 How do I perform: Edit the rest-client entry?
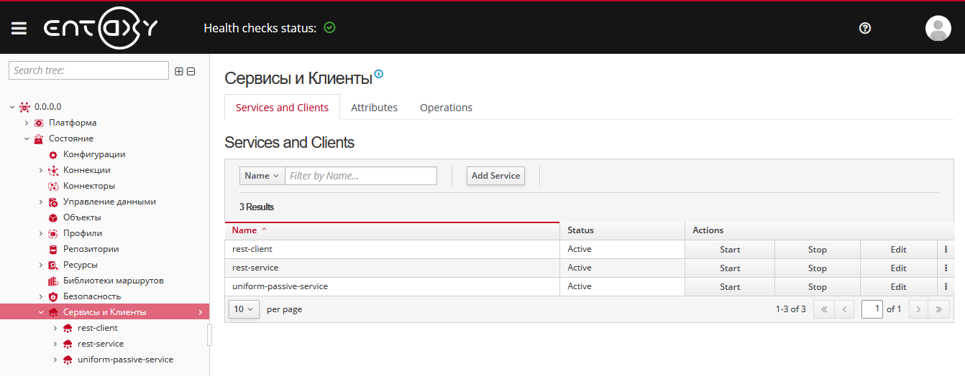click(898, 250)
